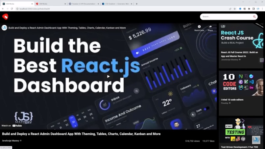Close the CSS Gradient tab
Screen dimensions: 265x149
tap(131, 4)
